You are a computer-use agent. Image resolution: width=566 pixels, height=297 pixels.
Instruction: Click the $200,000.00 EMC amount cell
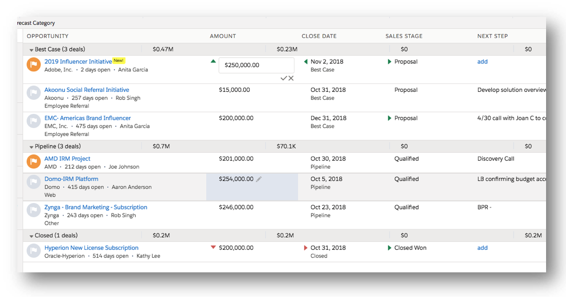(x=236, y=118)
